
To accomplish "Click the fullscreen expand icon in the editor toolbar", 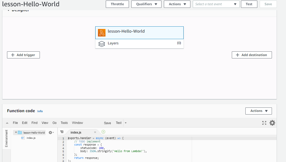I will coord(264,123).
